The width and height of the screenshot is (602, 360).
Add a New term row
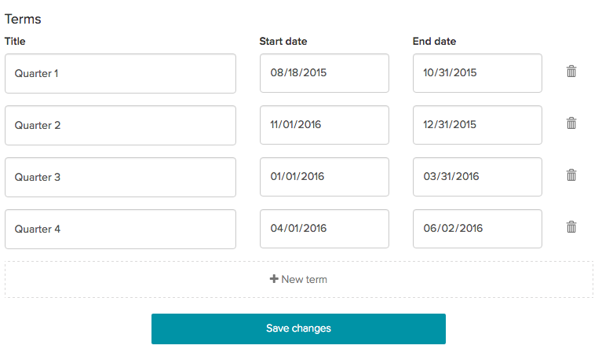pos(299,280)
